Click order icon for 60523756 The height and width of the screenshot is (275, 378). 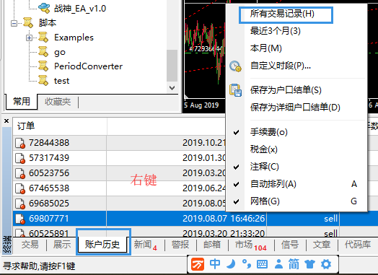[20, 173]
